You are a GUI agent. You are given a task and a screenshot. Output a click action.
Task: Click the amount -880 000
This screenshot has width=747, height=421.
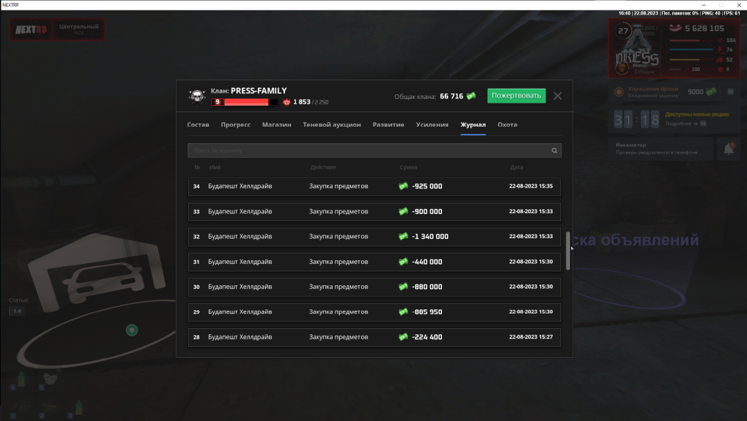point(427,287)
